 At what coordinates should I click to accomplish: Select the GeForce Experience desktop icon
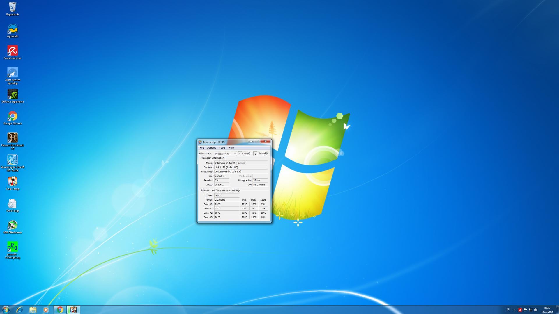coord(13,96)
